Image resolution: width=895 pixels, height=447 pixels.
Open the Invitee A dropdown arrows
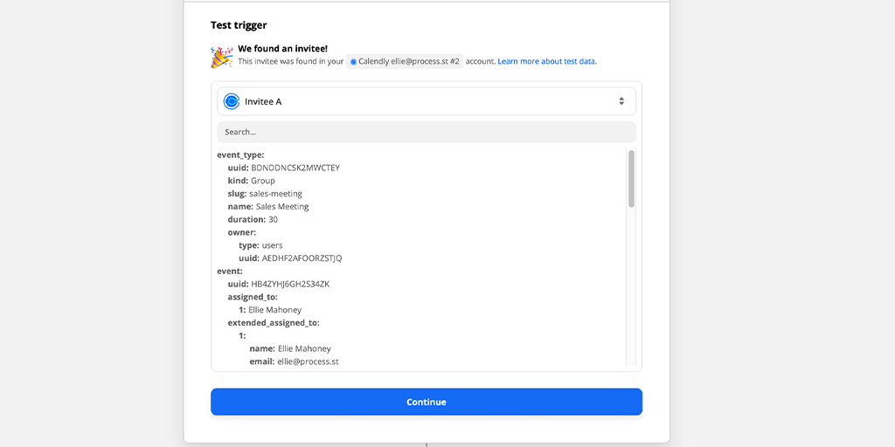coord(621,101)
